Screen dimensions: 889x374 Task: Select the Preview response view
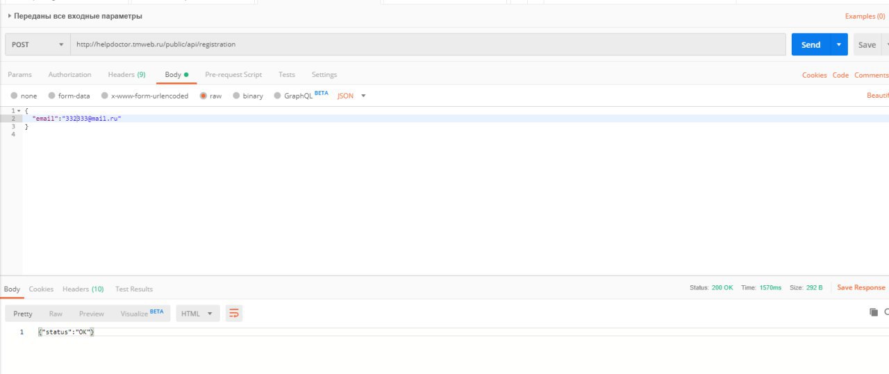(x=91, y=314)
